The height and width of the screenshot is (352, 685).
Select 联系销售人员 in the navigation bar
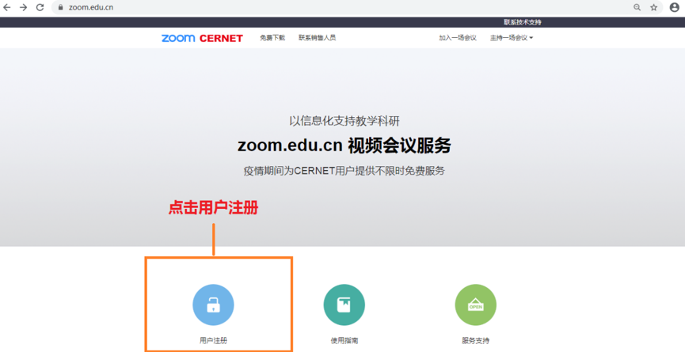[317, 38]
